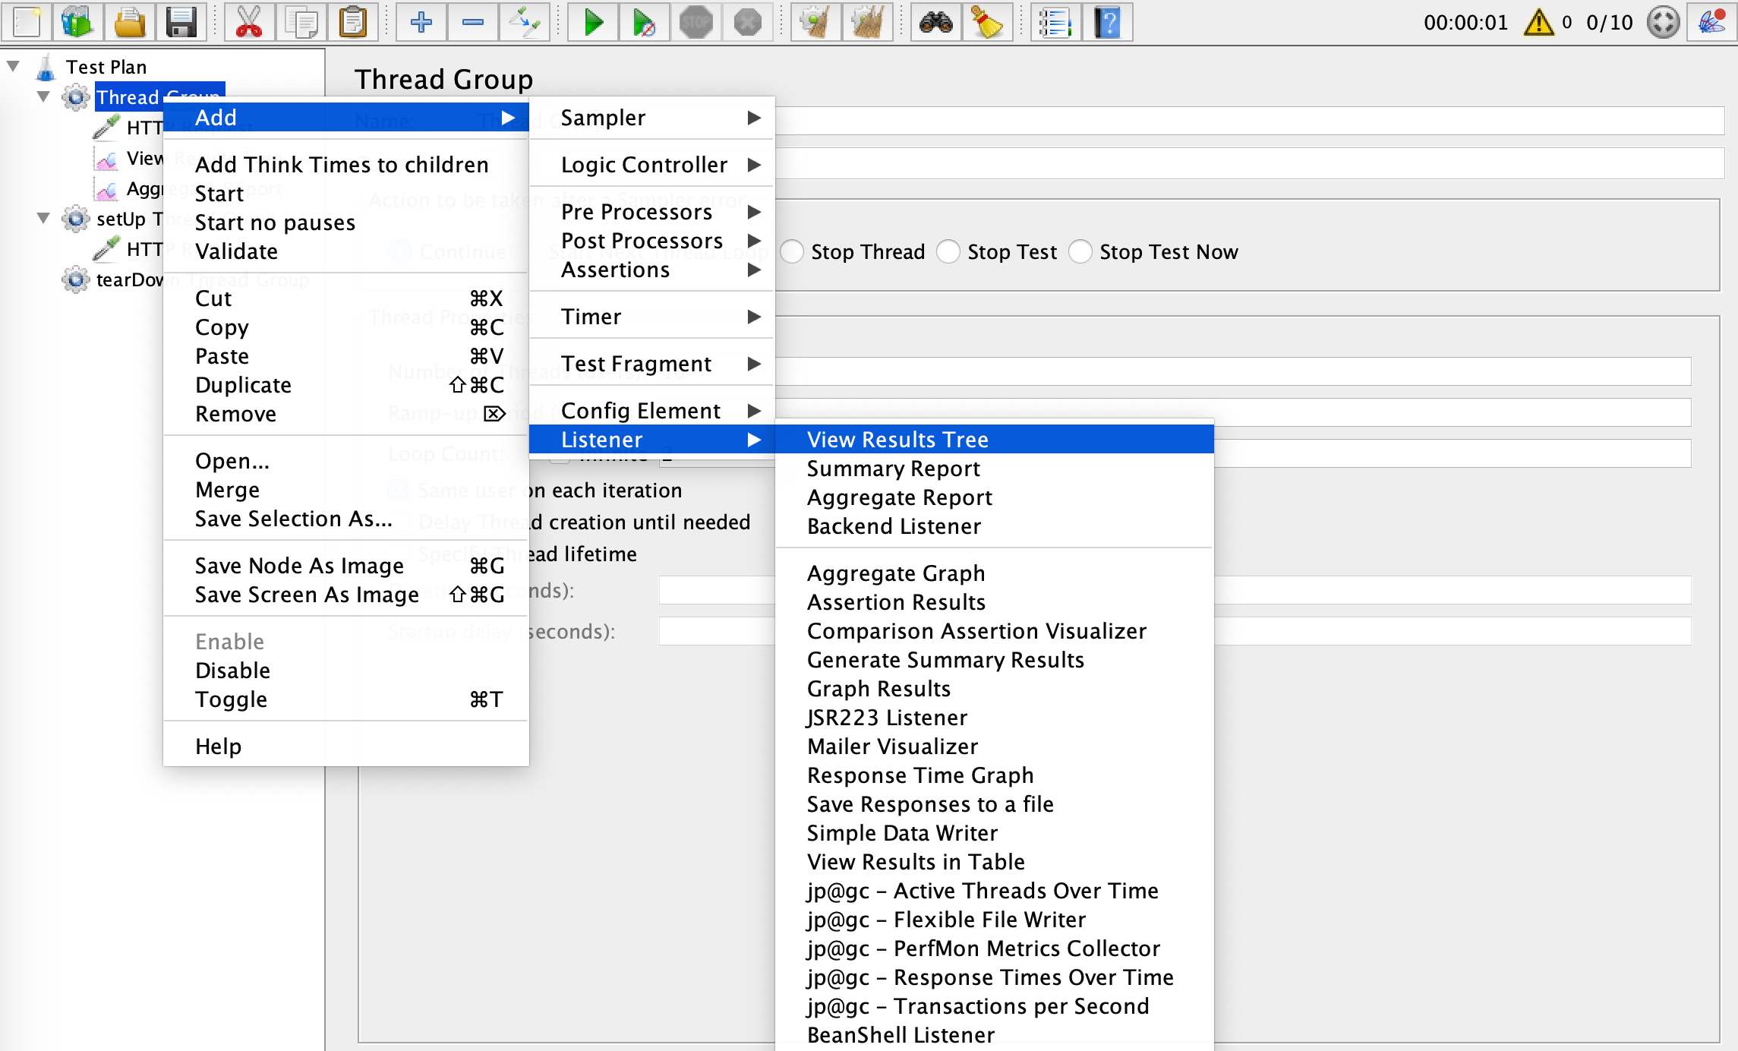Select the Stop Test radio button
The height and width of the screenshot is (1051, 1738).
click(948, 251)
